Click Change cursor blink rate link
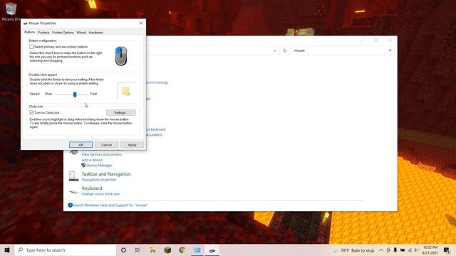The image size is (456, 256). point(100,194)
